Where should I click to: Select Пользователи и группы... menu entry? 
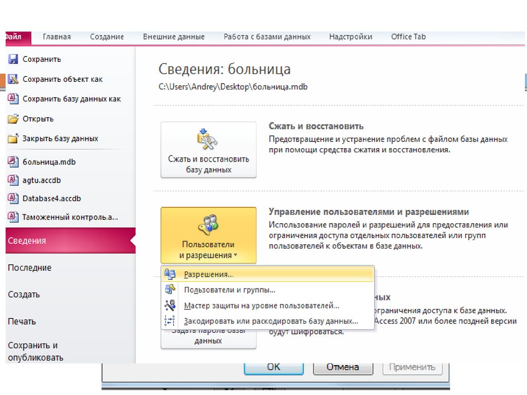(x=229, y=290)
